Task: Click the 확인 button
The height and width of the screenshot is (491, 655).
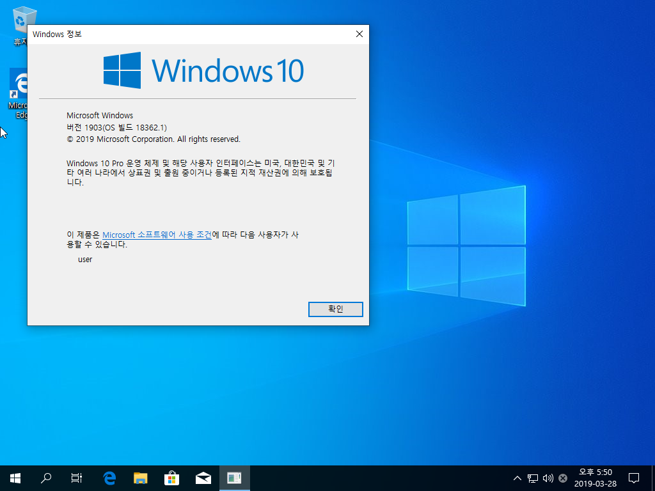Action: tap(335, 309)
